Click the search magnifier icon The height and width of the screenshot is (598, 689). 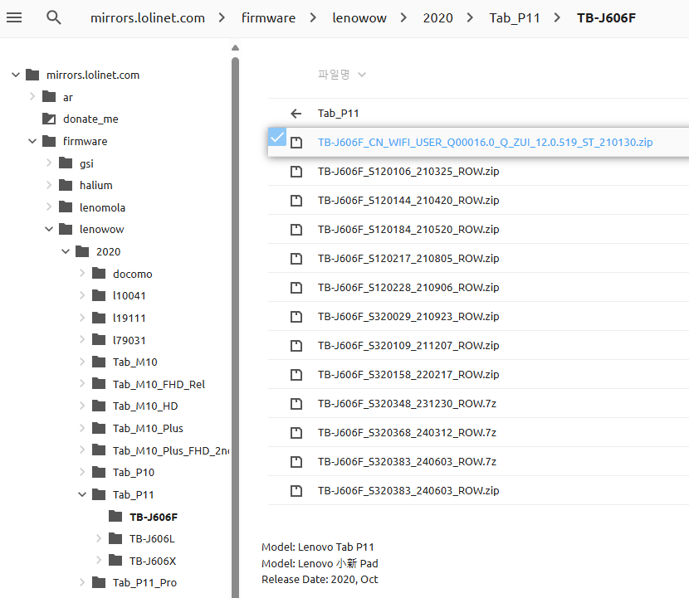pyautogui.click(x=54, y=17)
